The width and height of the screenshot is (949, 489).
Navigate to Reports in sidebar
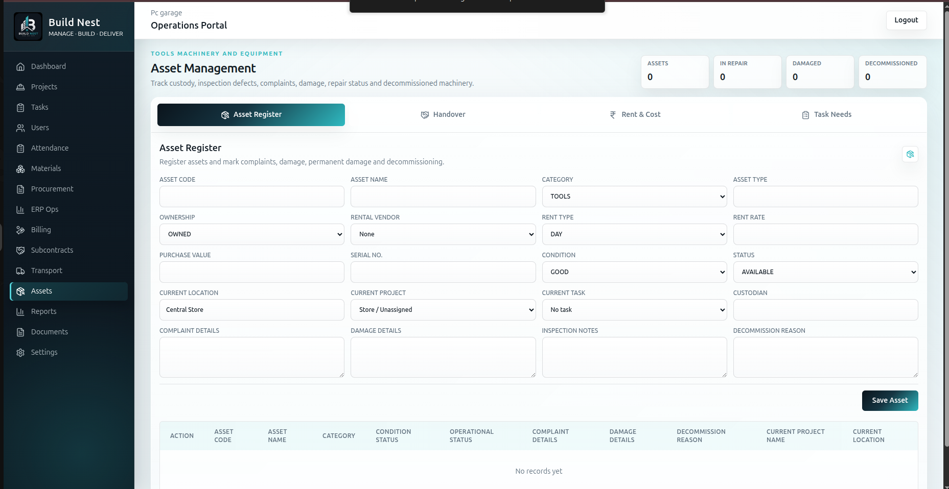[68, 311]
